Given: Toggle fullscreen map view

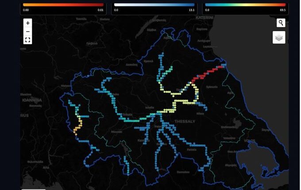Looking at the screenshot, I should (27, 40).
